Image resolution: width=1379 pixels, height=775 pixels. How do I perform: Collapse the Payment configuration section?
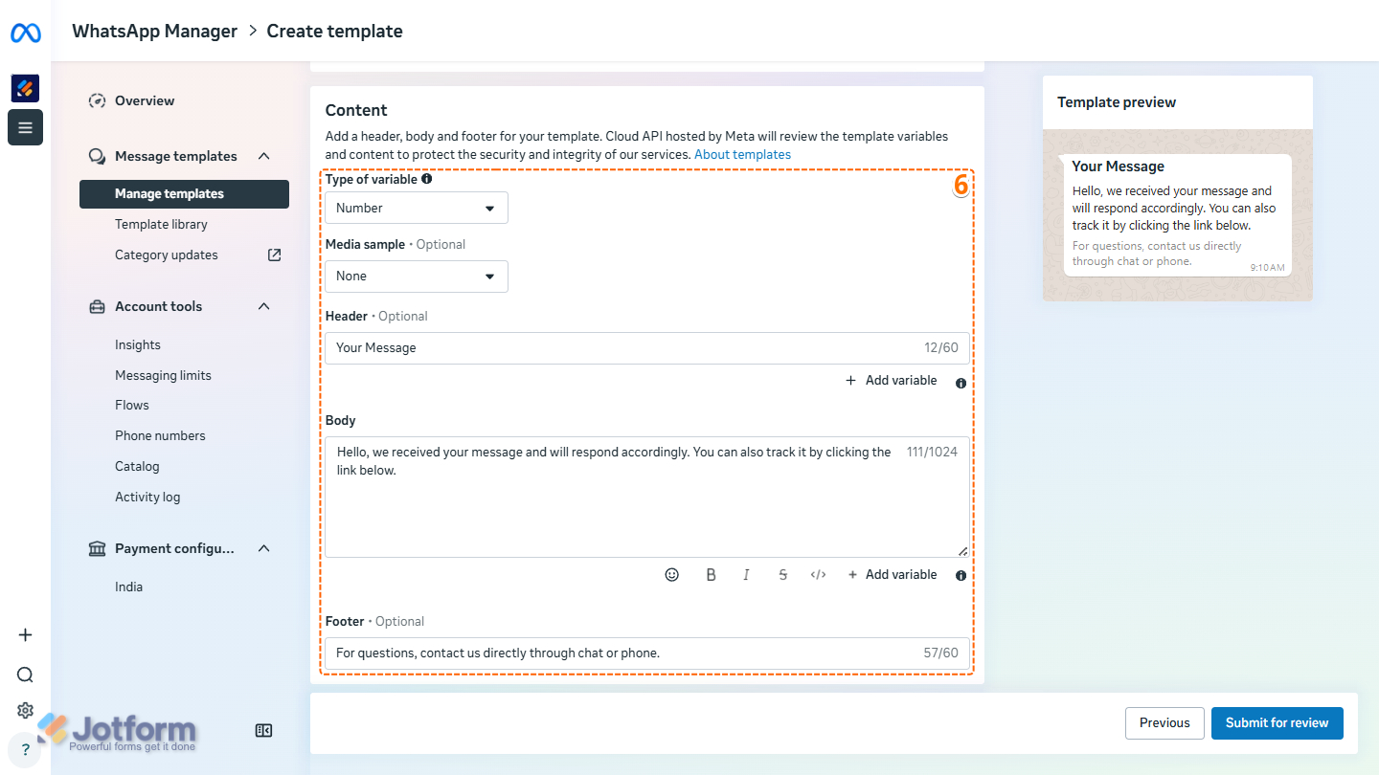pos(264,548)
